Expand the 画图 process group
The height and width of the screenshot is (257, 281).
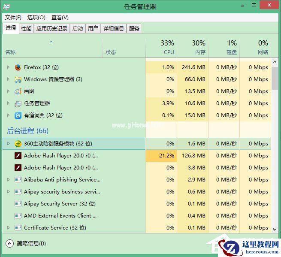(x=8, y=91)
